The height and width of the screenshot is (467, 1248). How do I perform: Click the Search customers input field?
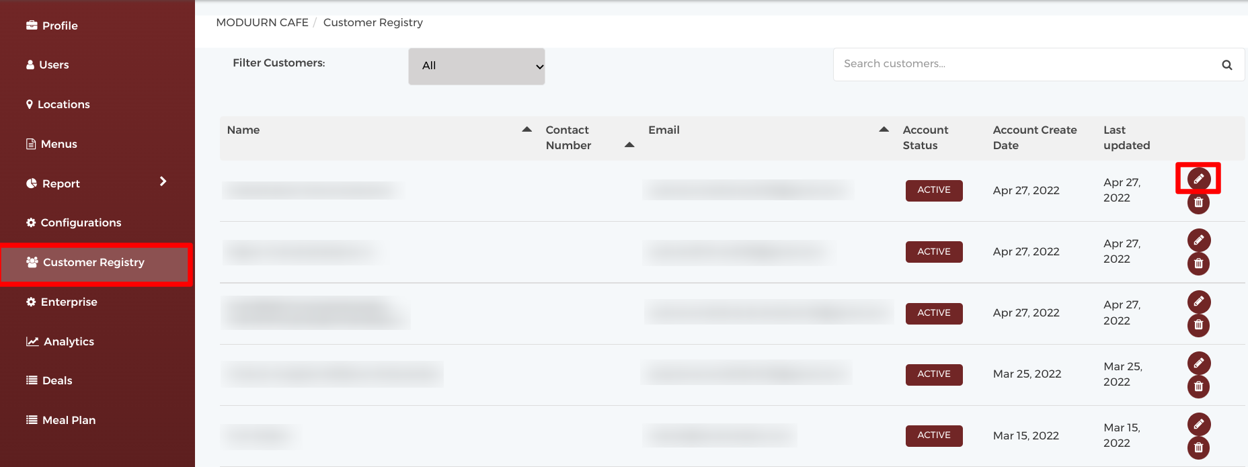[1022, 64]
